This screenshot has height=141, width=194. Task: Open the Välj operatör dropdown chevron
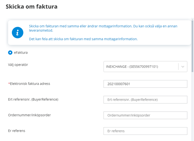(183, 67)
